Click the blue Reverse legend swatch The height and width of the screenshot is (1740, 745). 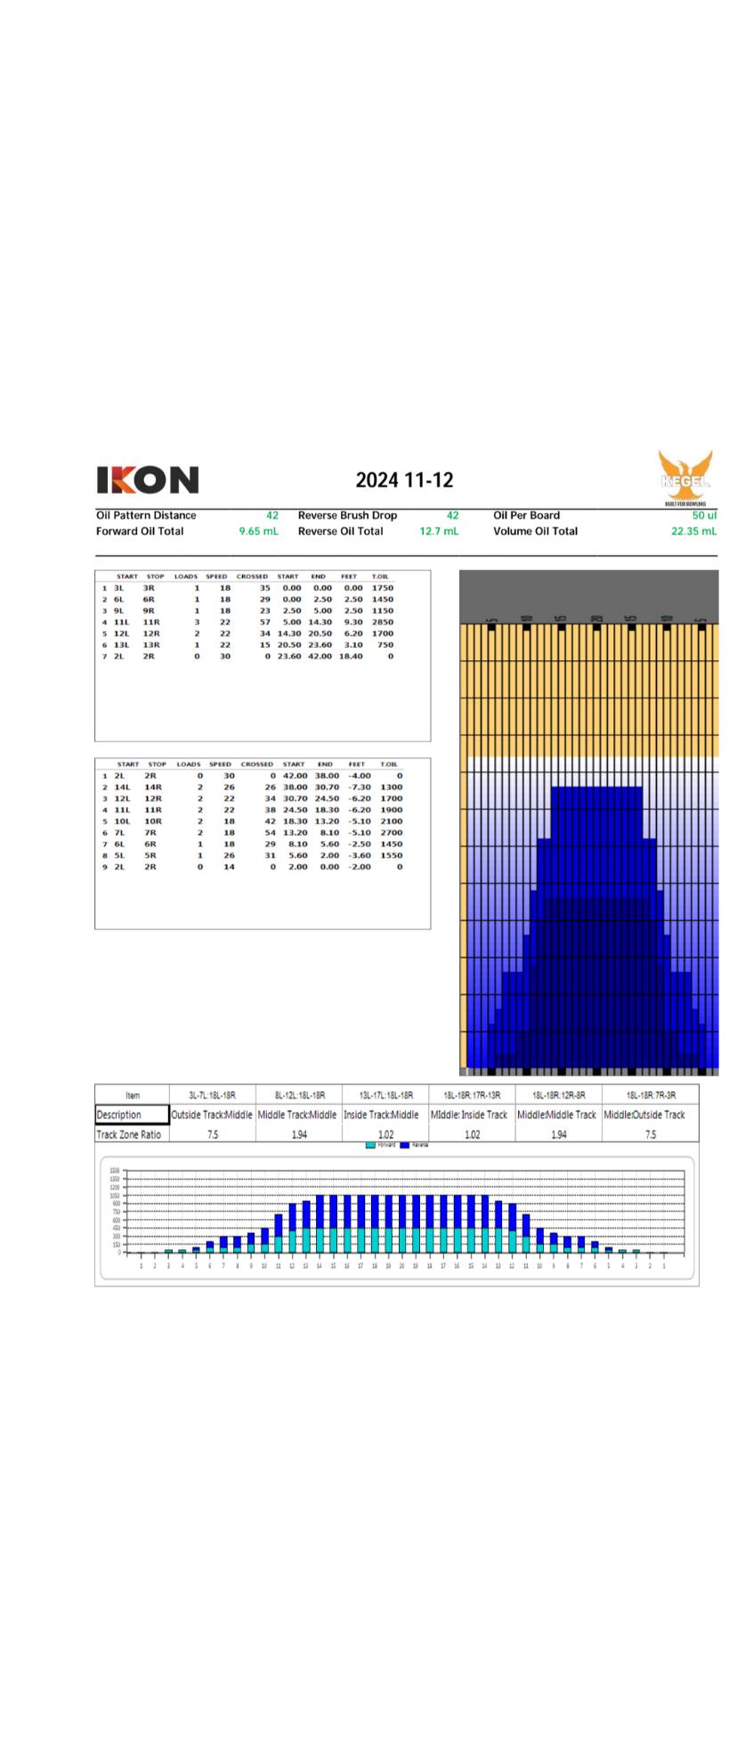click(405, 1145)
